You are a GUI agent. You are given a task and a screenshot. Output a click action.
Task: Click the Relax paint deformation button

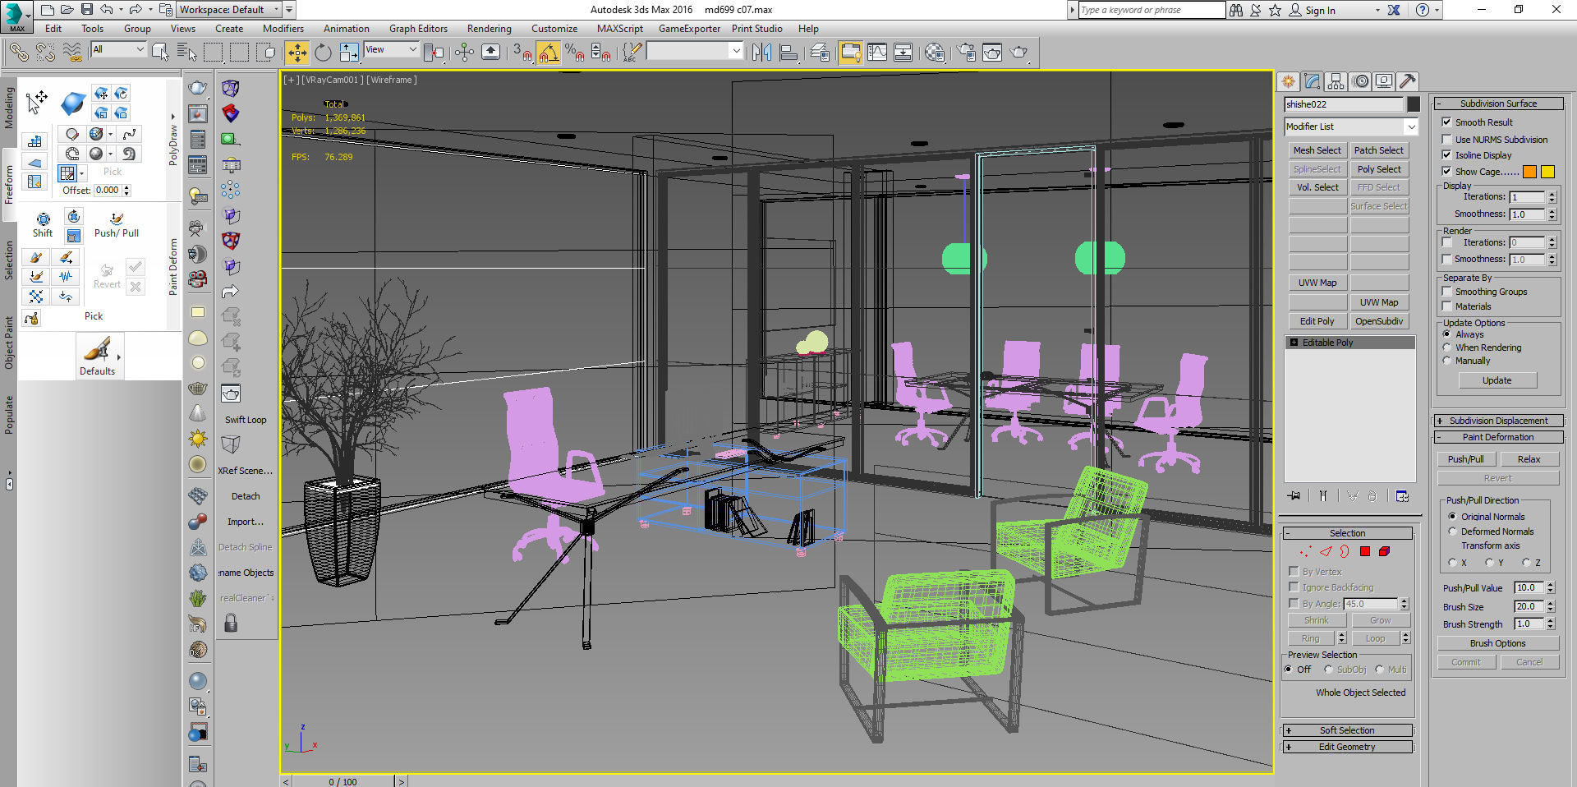(1529, 459)
